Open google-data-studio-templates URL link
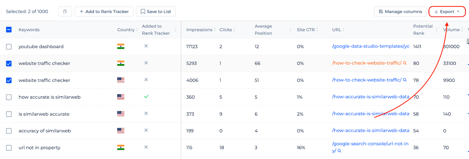The width and height of the screenshot is (469, 159). tap(371, 46)
